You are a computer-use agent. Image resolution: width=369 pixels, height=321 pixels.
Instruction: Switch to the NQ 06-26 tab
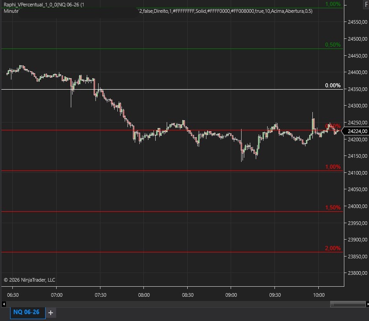[26, 312]
